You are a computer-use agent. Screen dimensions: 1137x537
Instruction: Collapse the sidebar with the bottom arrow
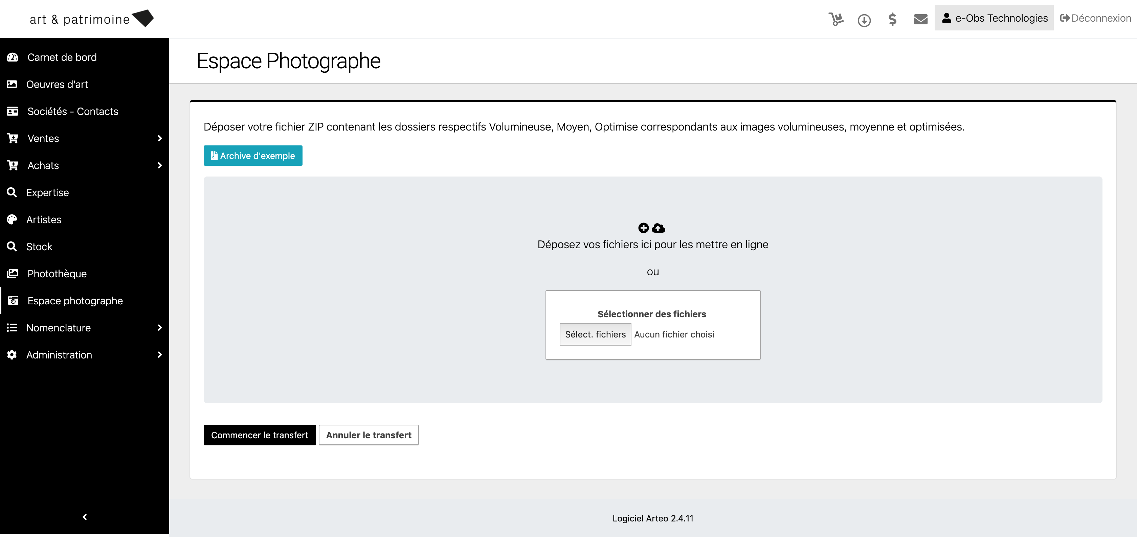coord(85,517)
